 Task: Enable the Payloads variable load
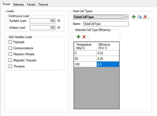[x=10, y=42]
